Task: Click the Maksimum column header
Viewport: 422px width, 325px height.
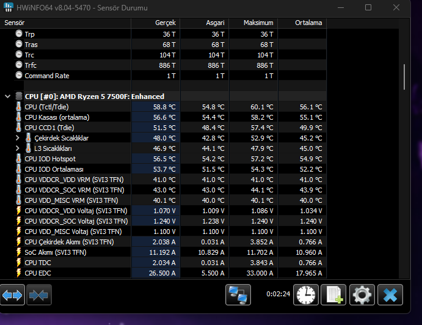Action: (x=253, y=23)
